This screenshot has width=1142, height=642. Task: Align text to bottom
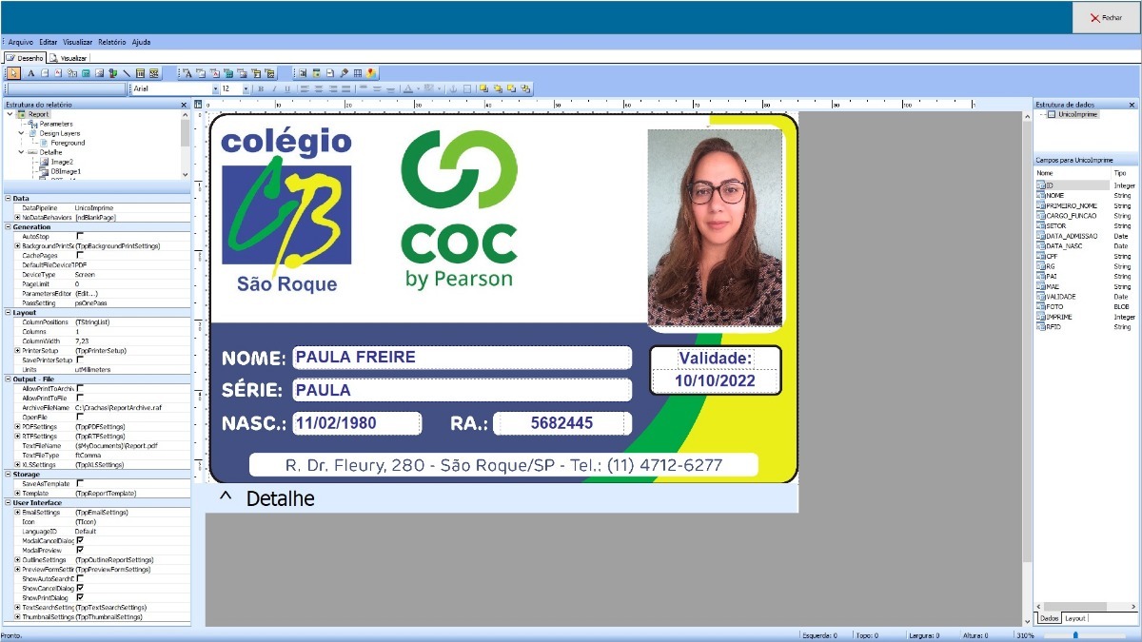tap(390, 88)
